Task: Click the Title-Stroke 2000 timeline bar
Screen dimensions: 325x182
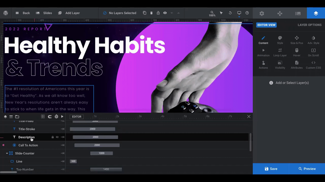Action: click(x=92, y=129)
